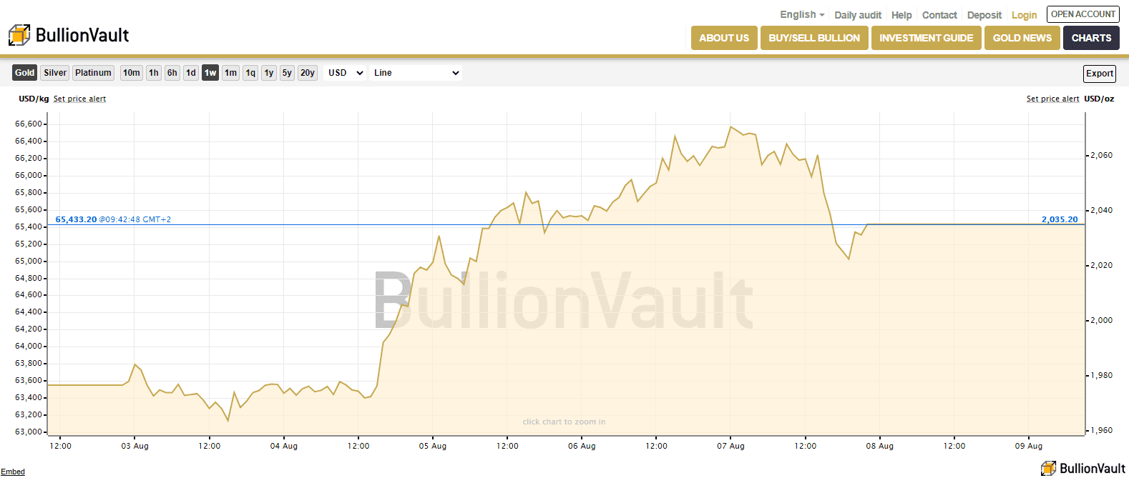Image resolution: width=1129 pixels, height=483 pixels.
Task: Click the left Set price alert link
Action: point(79,99)
